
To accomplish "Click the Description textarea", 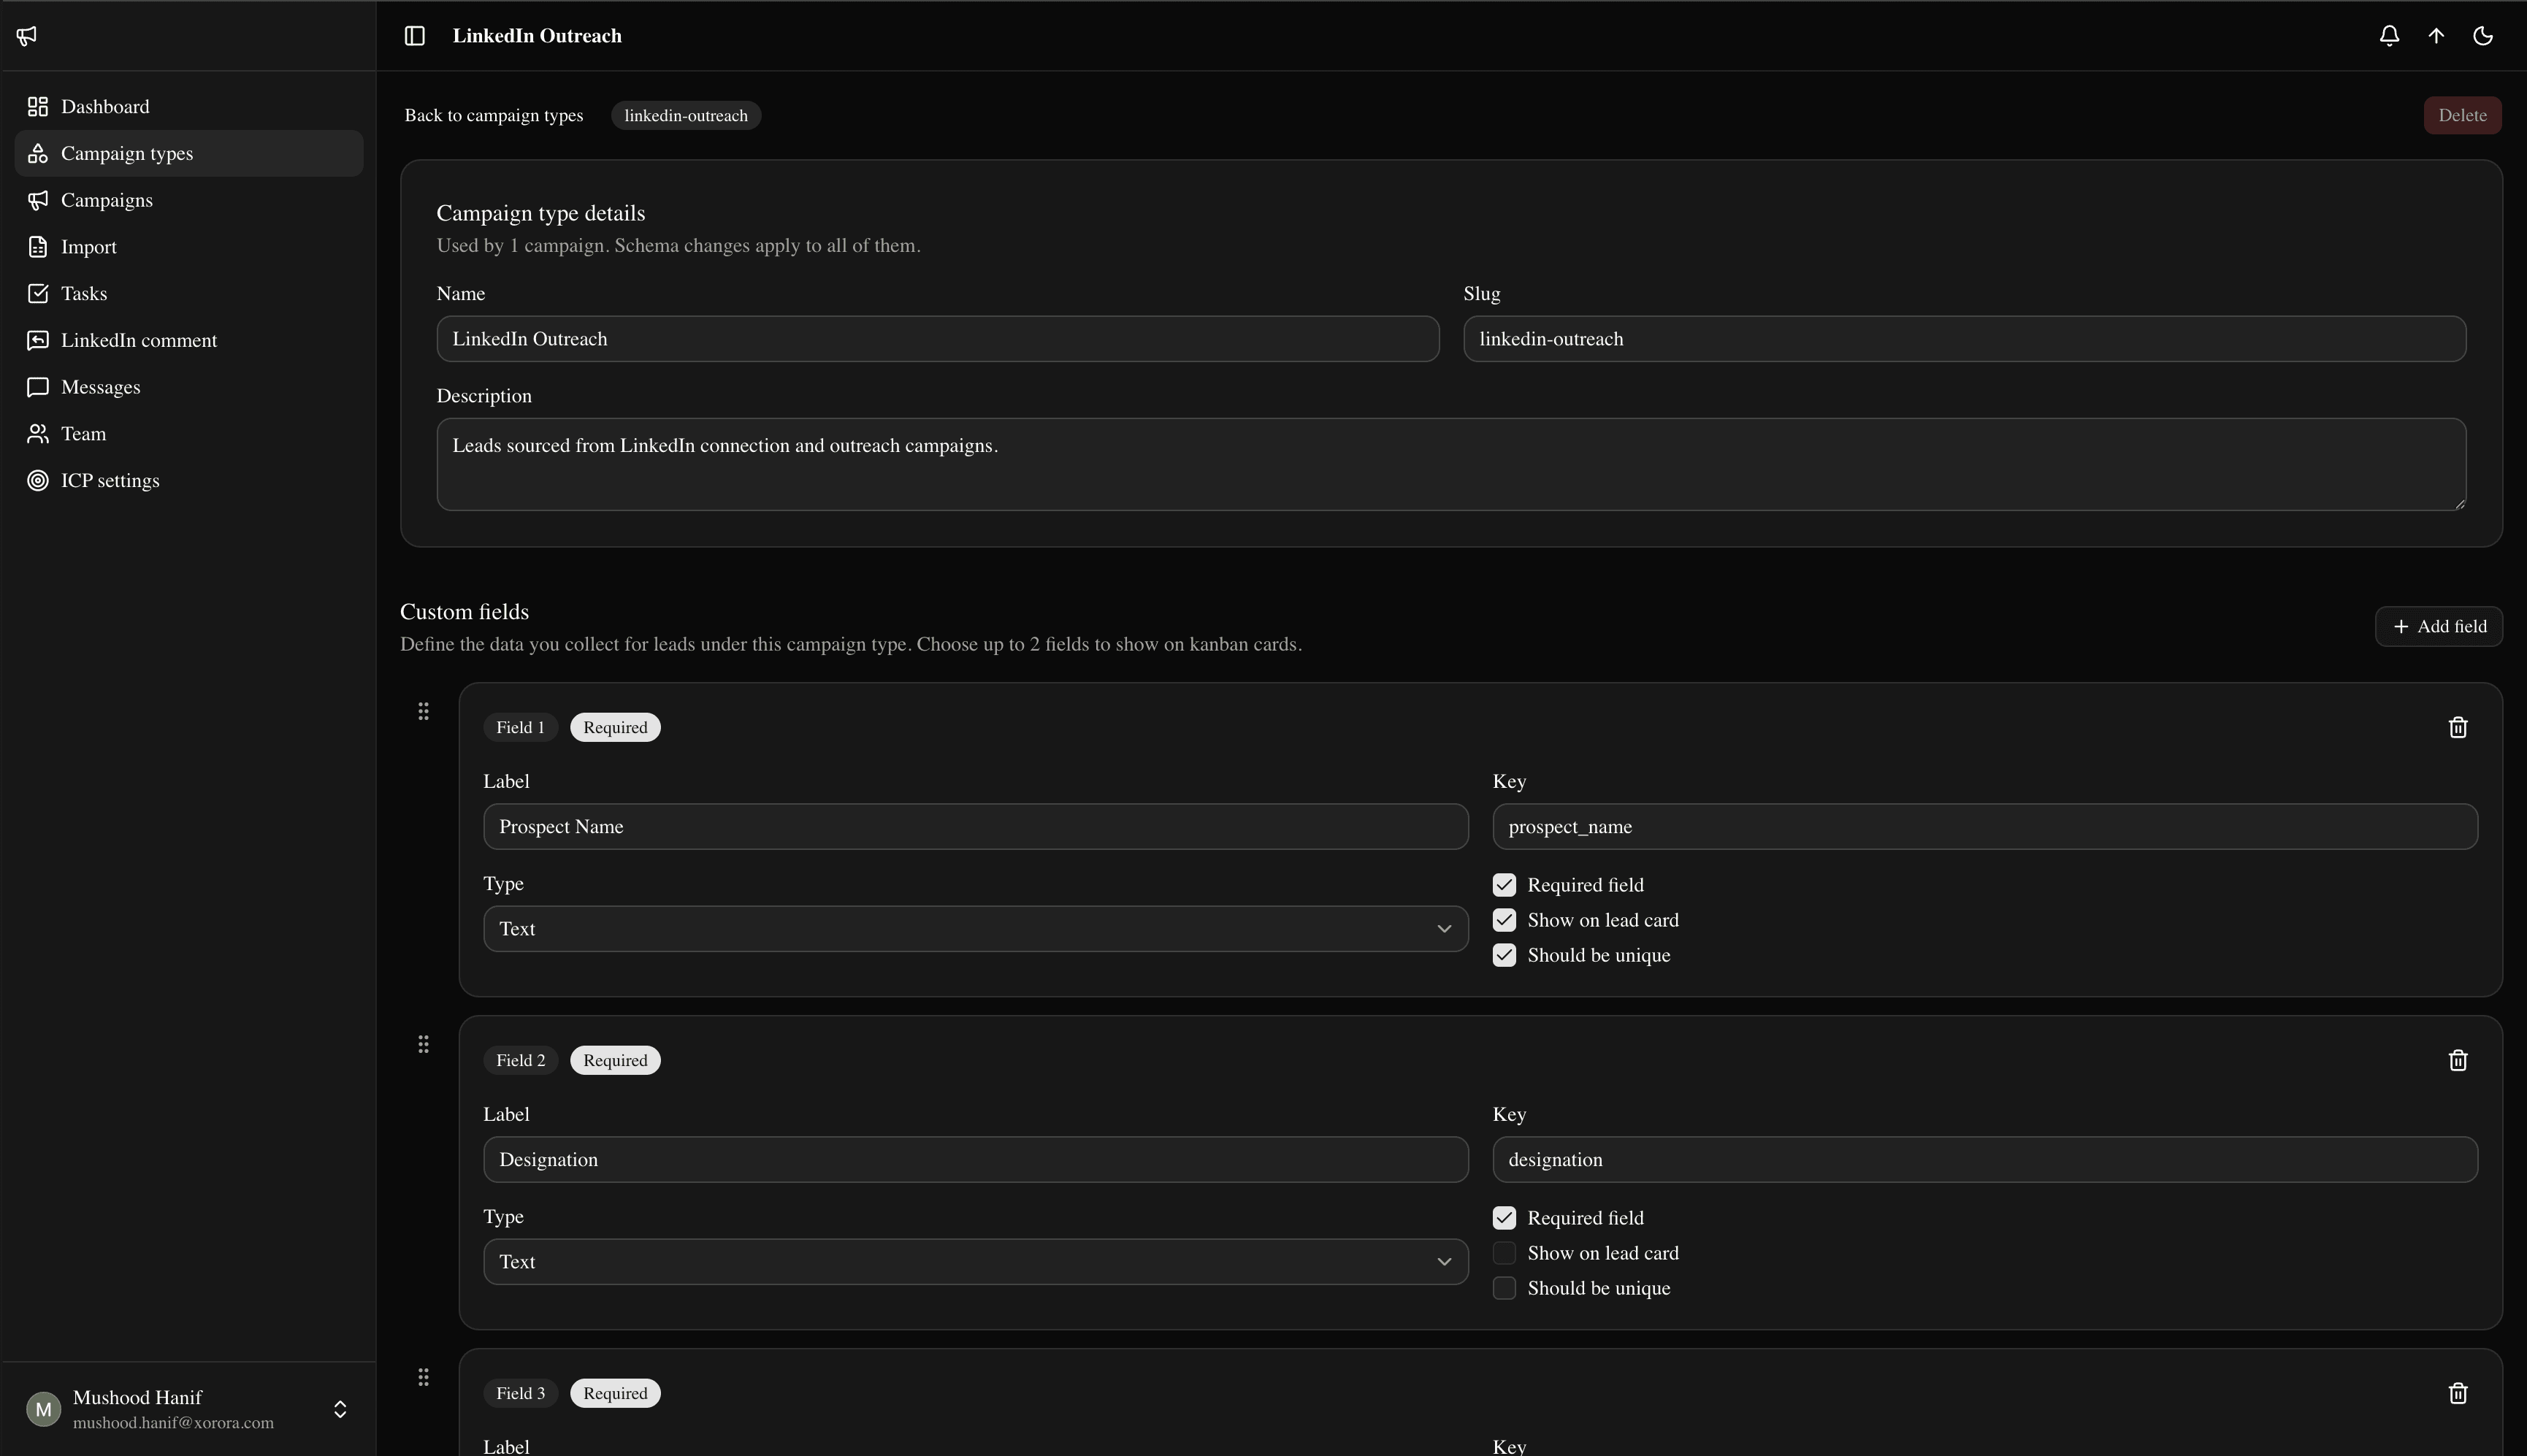I will 1451,464.
